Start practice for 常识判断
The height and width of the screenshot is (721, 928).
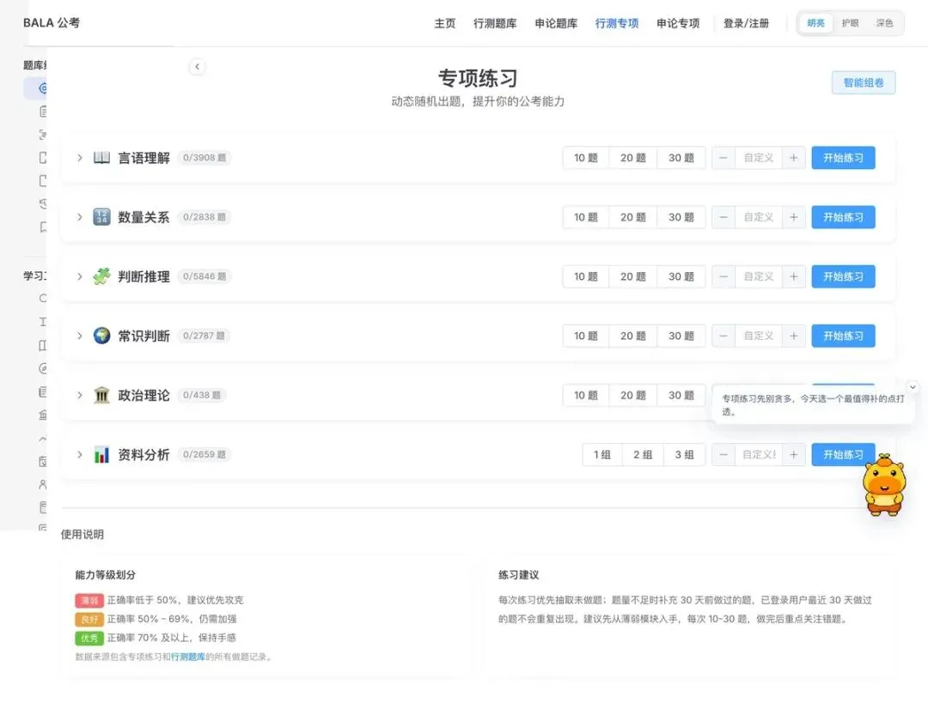click(x=843, y=336)
